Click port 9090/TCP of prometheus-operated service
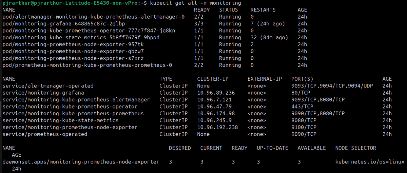Viewport: 407px width, 173px height. coord(304,134)
